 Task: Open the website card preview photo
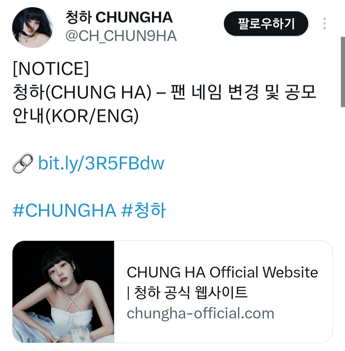coord(63,292)
